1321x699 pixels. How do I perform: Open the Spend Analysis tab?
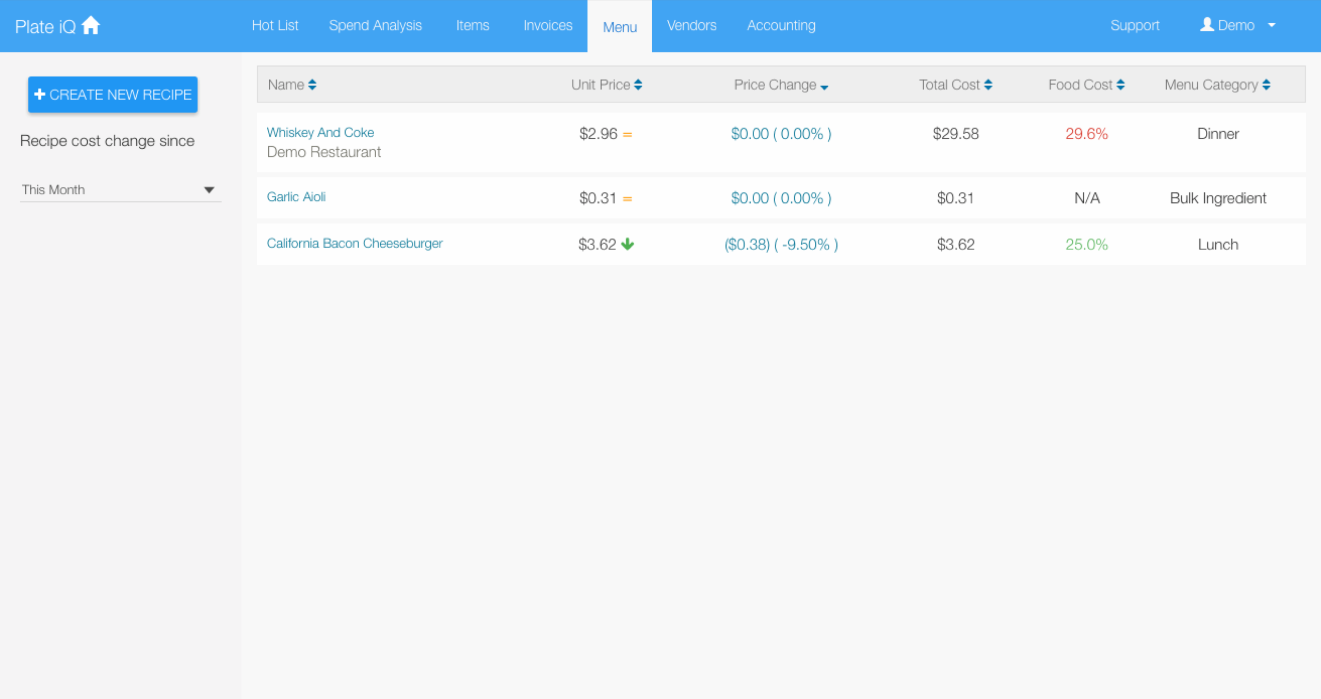pyautogui.click(x=375, y=25)
